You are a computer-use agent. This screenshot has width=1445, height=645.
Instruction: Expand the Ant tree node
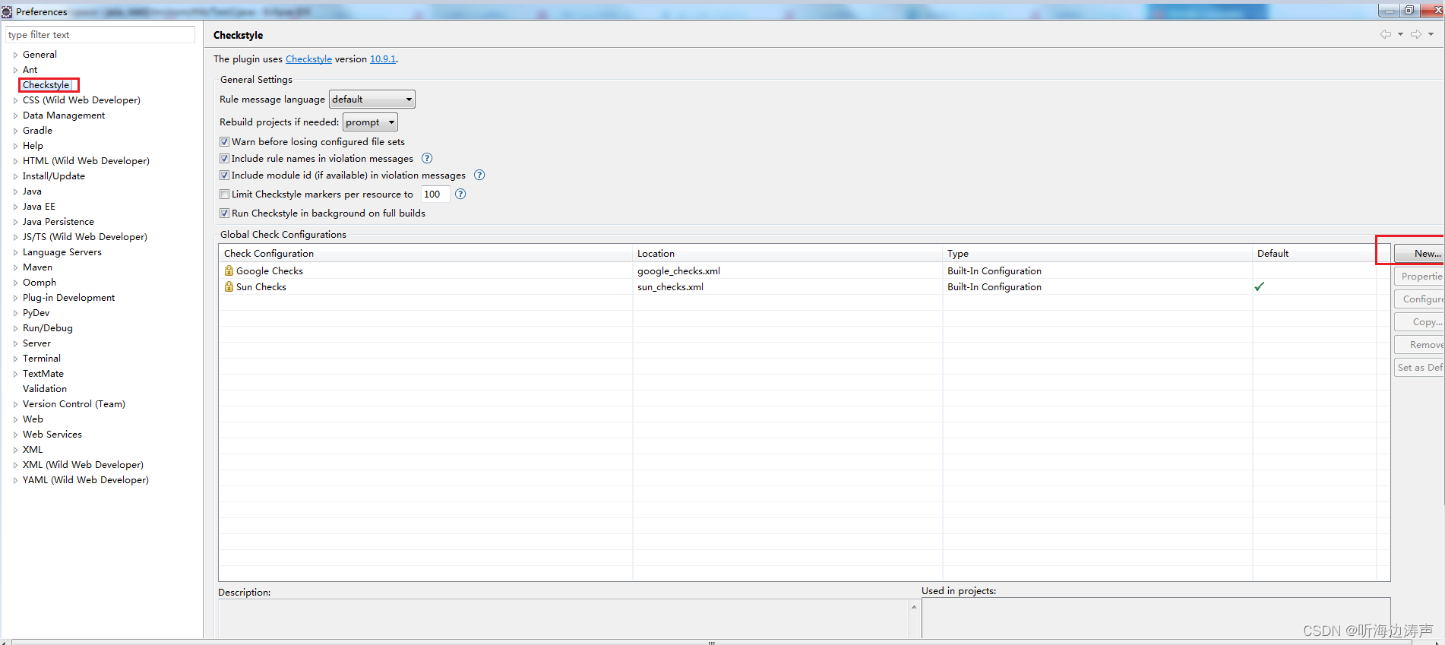(15, 70)
